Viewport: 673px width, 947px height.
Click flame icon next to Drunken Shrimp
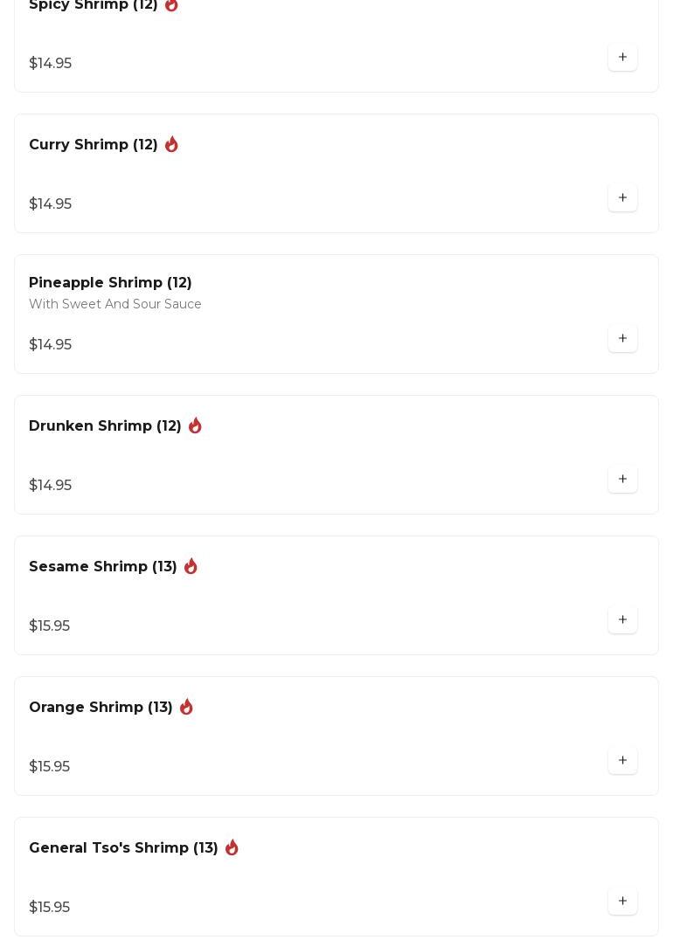(195, 425)
